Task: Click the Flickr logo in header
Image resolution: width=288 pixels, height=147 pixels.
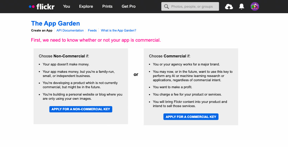Action: pyautogui.click(x=42, y=7)
